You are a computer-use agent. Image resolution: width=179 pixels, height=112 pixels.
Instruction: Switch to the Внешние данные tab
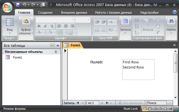[74, 13]
